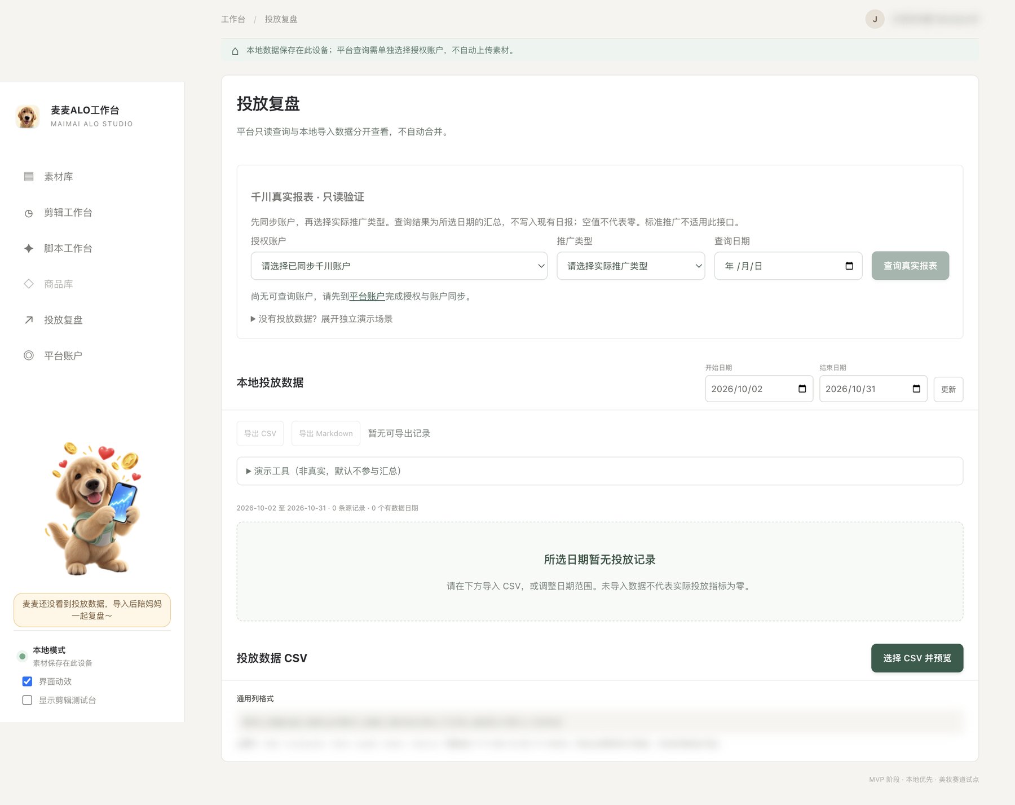Image resolution: width=1015 pixels, height=805 pixels.
Task: Open the 推广类型 dropdown
Action: (x=630, y=266)
